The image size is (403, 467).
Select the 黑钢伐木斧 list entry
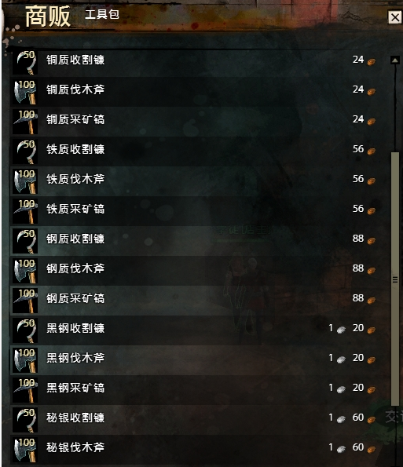coord(195,360)
